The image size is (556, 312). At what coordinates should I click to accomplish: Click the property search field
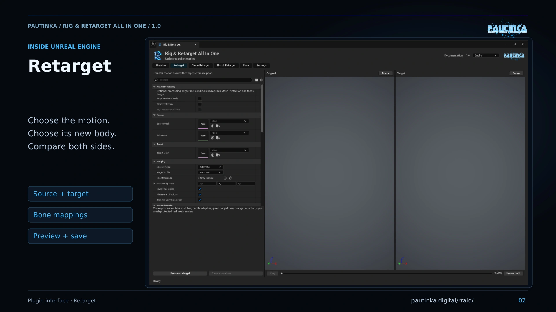tap(203, 80)
